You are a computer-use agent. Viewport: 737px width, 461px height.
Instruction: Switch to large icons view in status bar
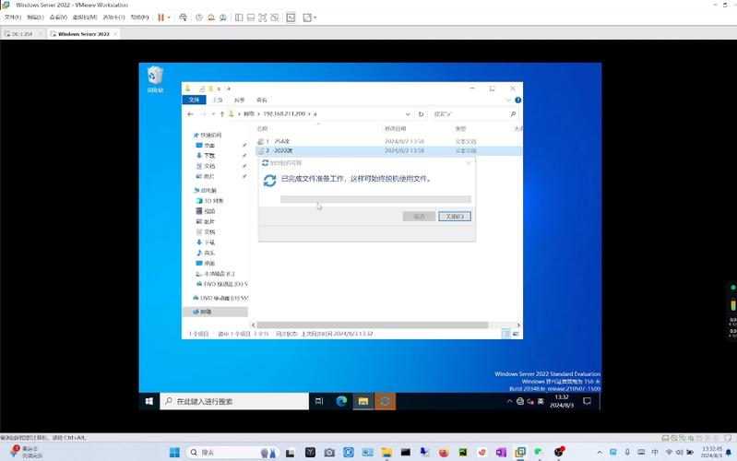tap(516, 334)
